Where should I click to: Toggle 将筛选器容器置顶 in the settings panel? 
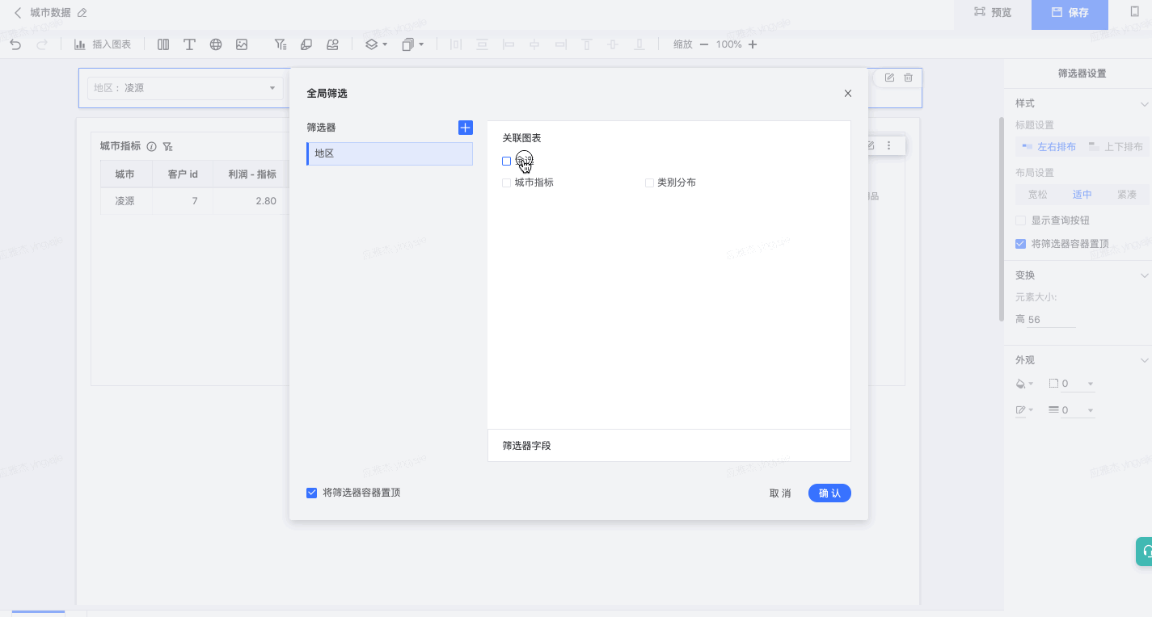[1020, 243]
